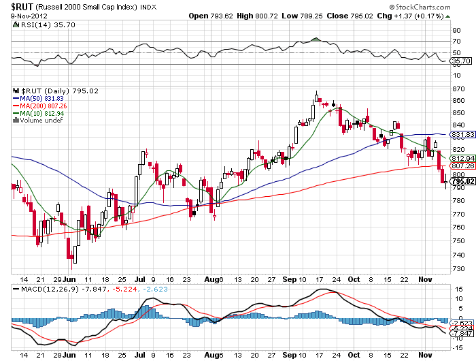The image size is (476, 361).
Task: Click the RSI 35.70 axis value tag
Action: (x=462, y=61)
